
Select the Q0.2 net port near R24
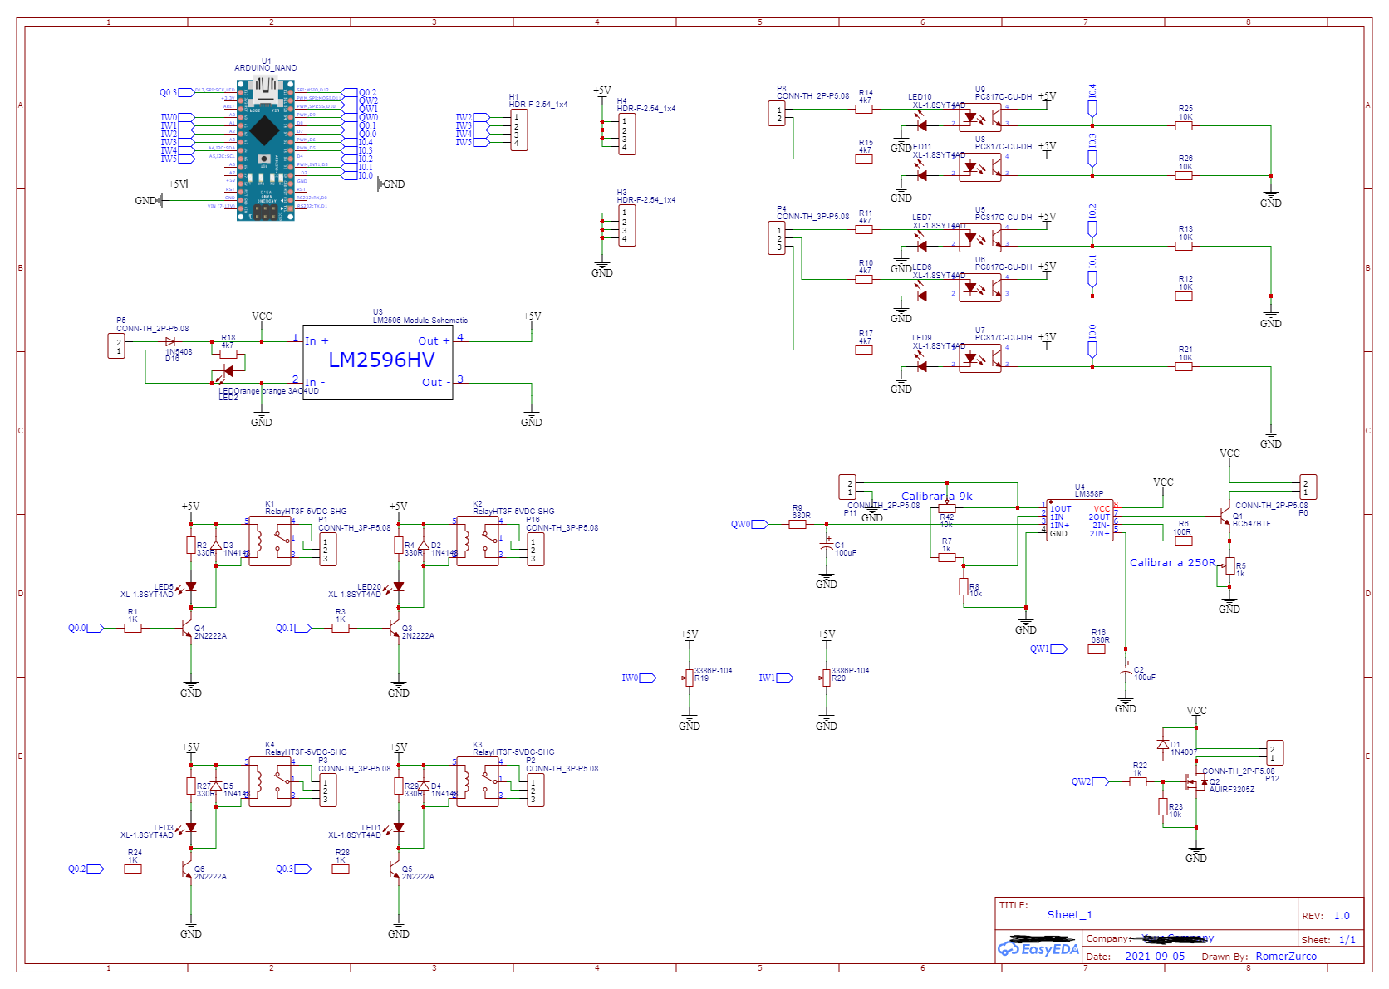coord(86,869)
